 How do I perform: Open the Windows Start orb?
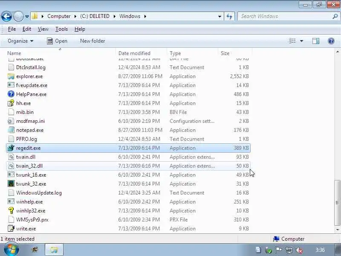[x=11, y=250]
